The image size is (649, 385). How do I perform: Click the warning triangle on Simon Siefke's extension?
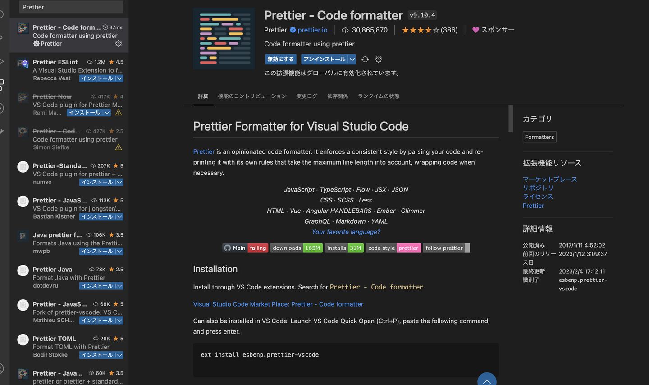(x=119, y=147)
